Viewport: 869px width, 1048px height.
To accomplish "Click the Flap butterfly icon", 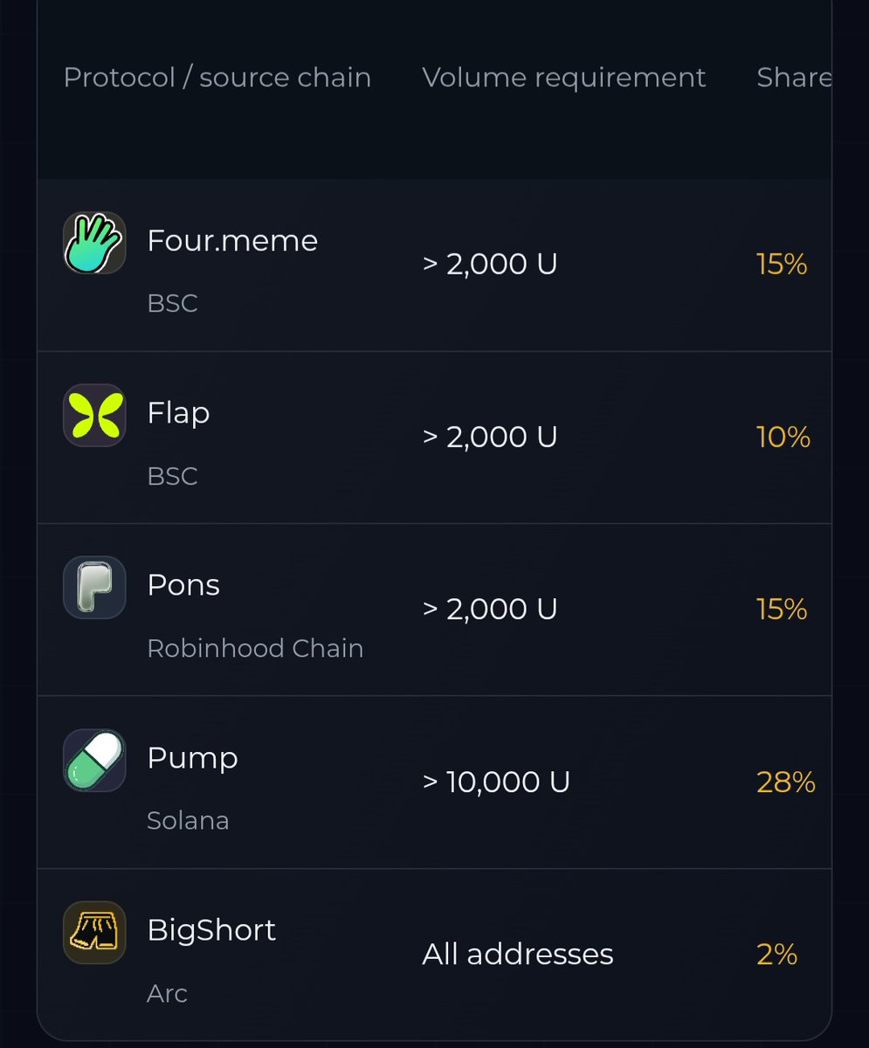I will [94, 415].
